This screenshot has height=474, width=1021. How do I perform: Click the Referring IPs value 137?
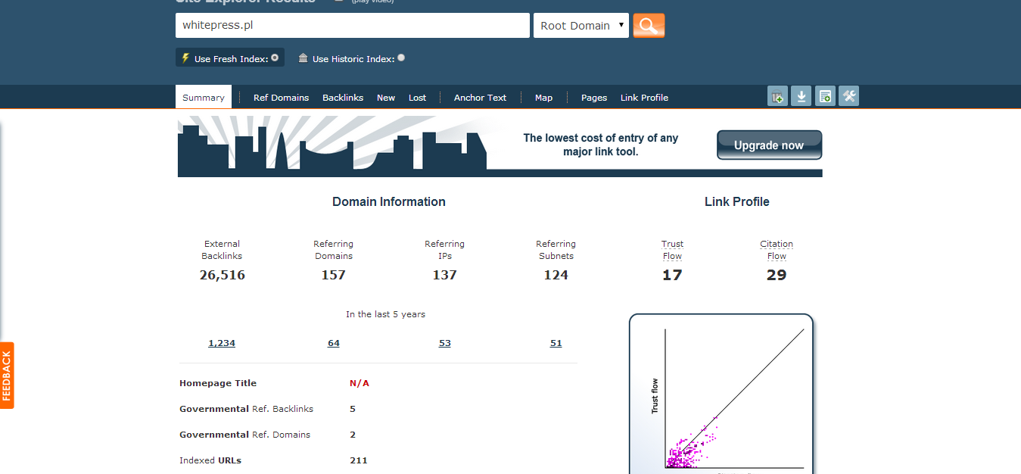point(445,275)
